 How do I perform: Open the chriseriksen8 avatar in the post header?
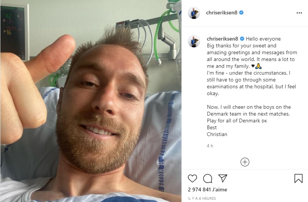pyautogui.click(x=194, y=13)
